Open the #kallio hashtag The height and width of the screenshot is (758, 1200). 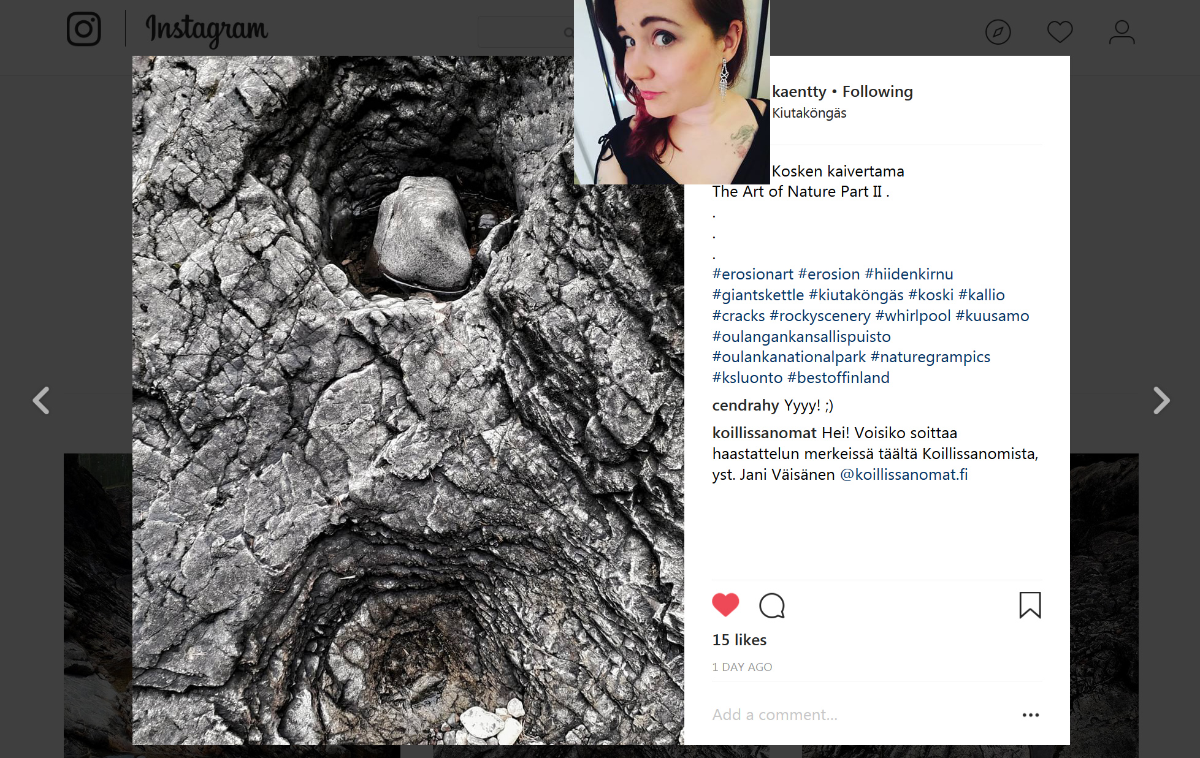982,295
